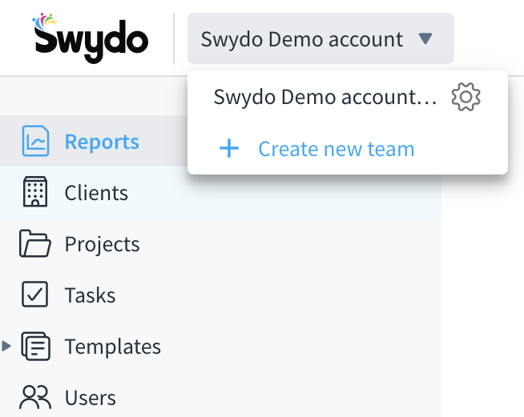The width and height of the screenshot is (524, 417).
Task: Click the Create new team link
Action: pyautogui.click(x=336, y=149)
